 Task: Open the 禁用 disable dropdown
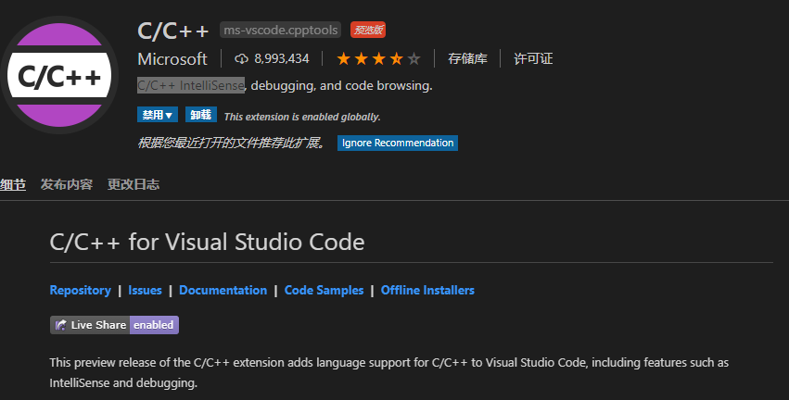(x=158, y=115)
